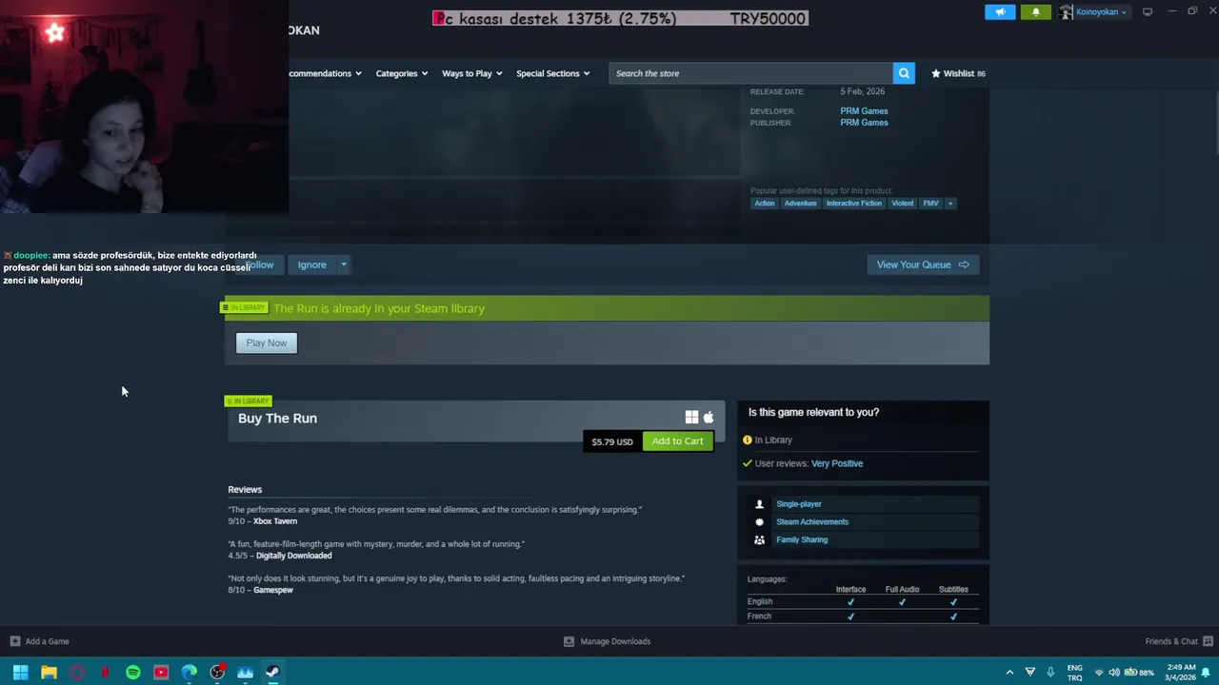This screenshot has height=685, width=1219.
Task: Click the microphone icon in system tray
Action: tap(1050, 673)
